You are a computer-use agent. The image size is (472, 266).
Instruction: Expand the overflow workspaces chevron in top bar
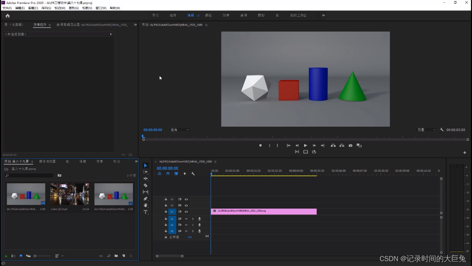pos(323,15)
